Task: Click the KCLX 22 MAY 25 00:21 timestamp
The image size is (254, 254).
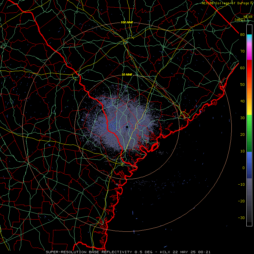Action: [x=185, y=252]
